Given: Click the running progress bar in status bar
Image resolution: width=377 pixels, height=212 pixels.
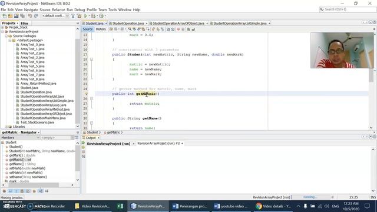Looking at the screenshot, I should [x=310, y=197].
